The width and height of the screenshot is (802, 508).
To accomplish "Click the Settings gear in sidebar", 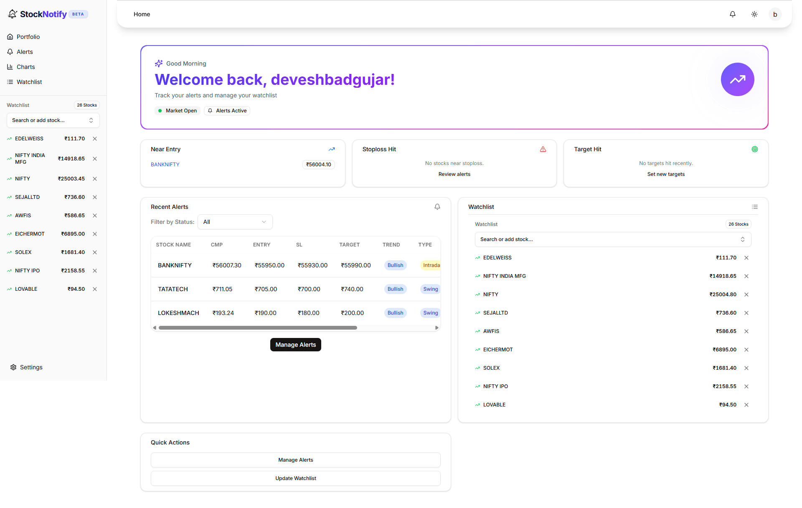I will (26, 367).
